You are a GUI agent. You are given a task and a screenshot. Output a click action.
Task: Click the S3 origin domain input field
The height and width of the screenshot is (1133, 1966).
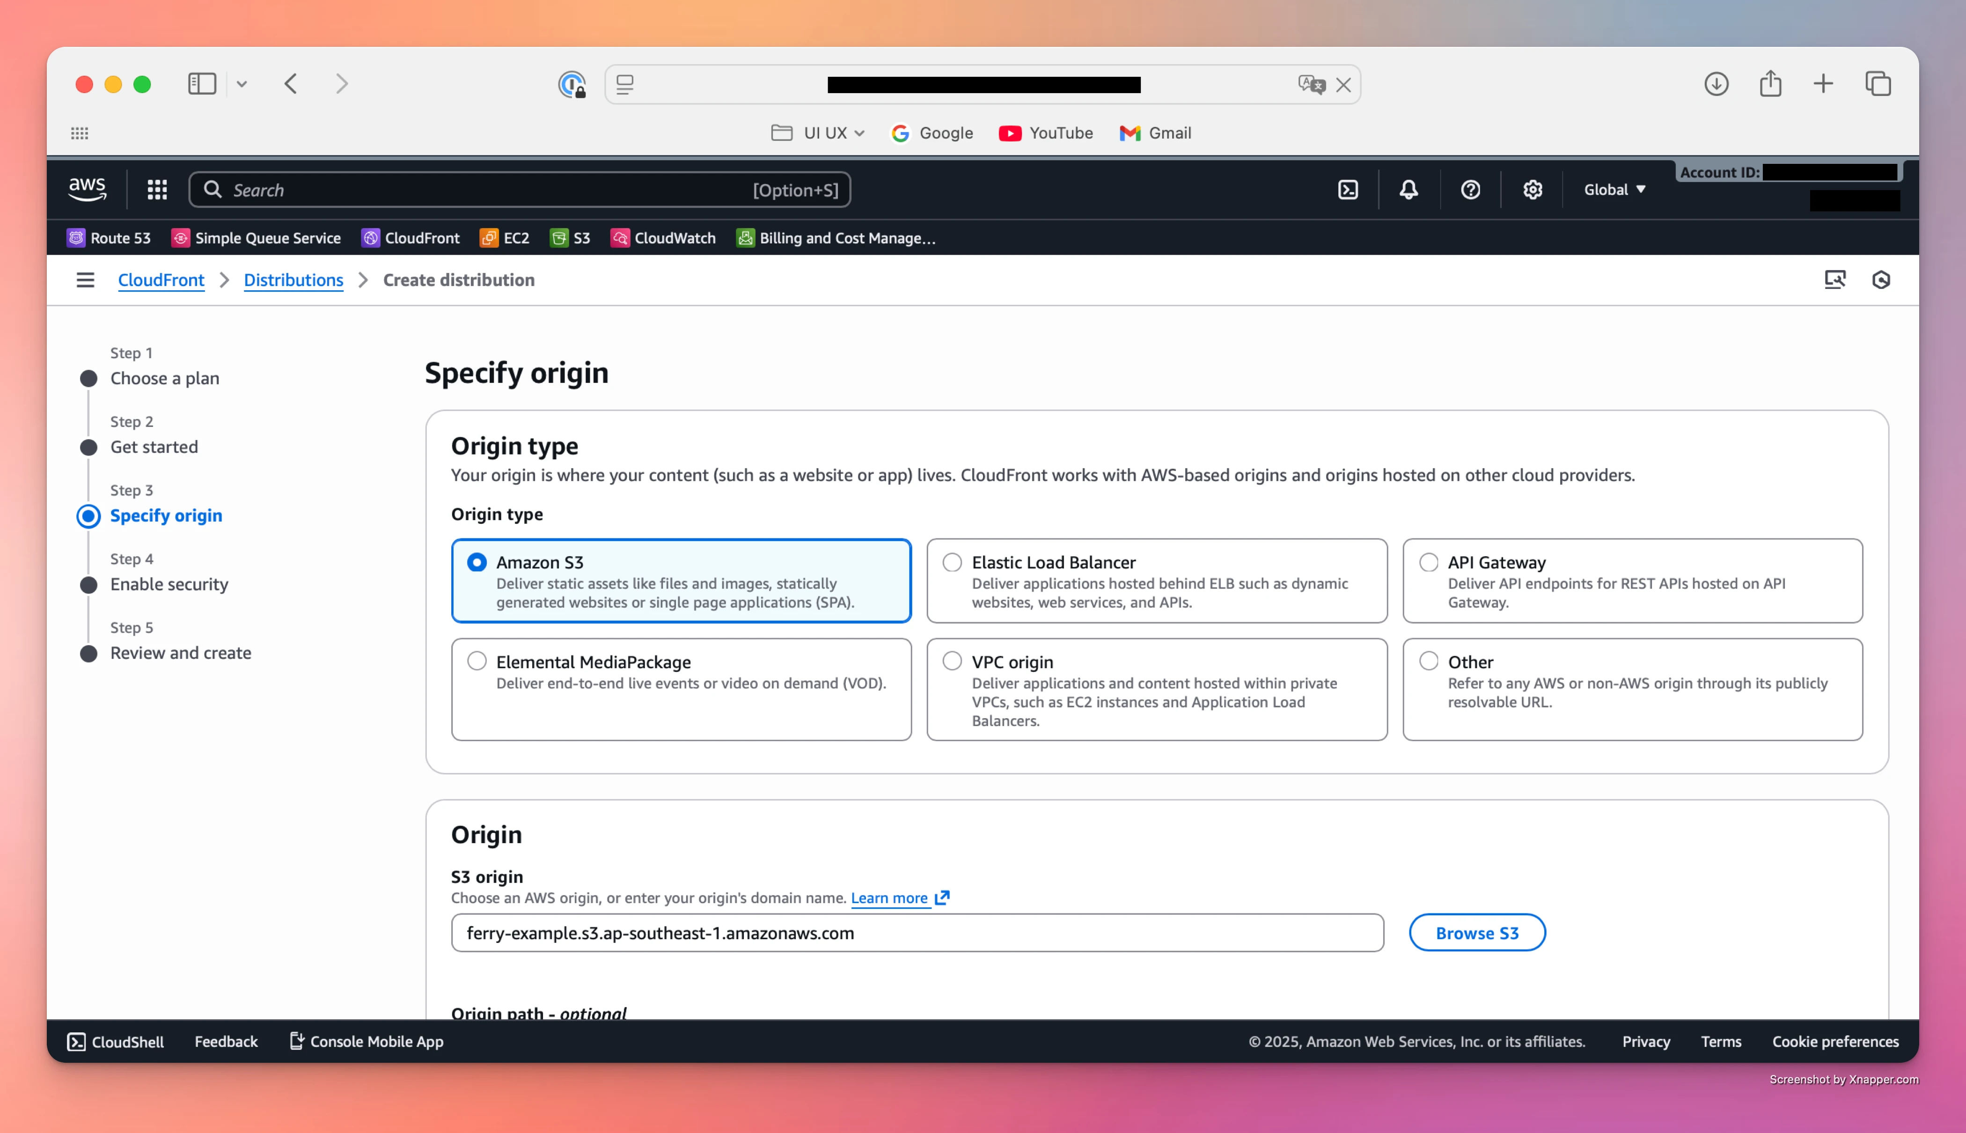click(917, 933)
